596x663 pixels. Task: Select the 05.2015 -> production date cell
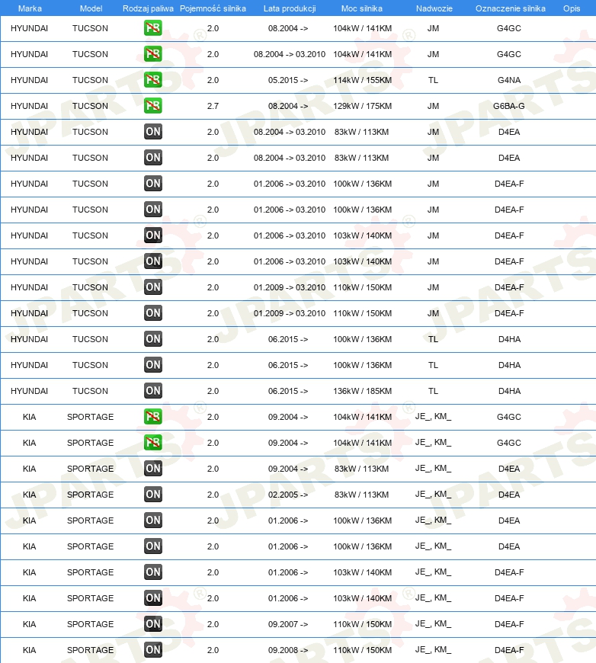pos(288,80)
